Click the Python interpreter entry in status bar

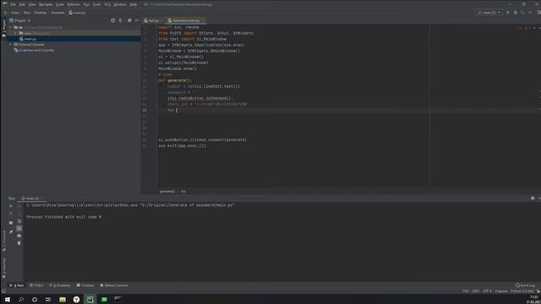(x=522, y=291)
